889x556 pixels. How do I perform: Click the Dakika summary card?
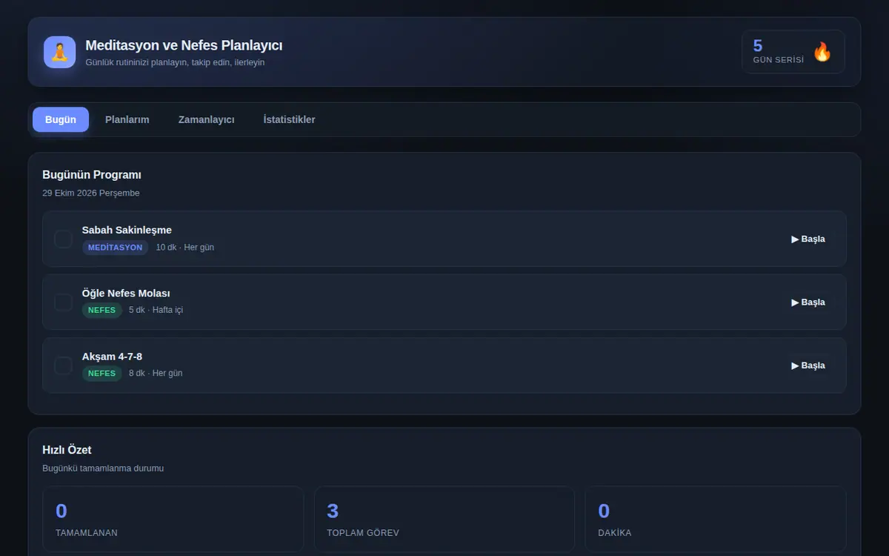716,519
